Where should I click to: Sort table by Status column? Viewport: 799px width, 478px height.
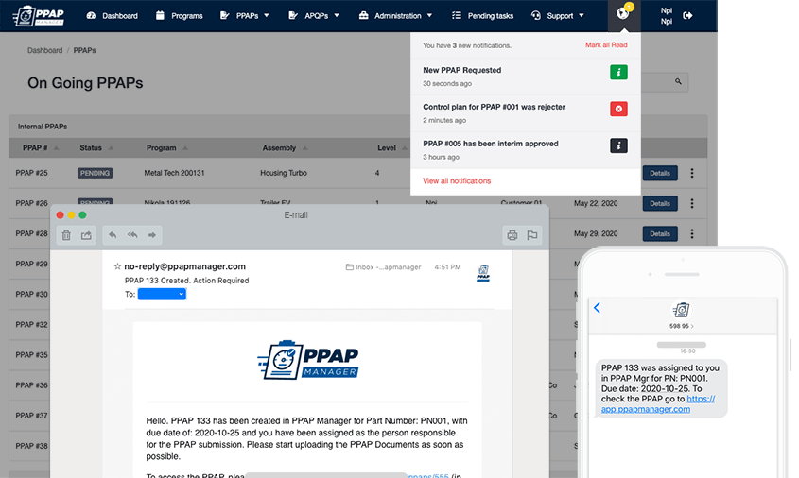(x=96, y=148)
